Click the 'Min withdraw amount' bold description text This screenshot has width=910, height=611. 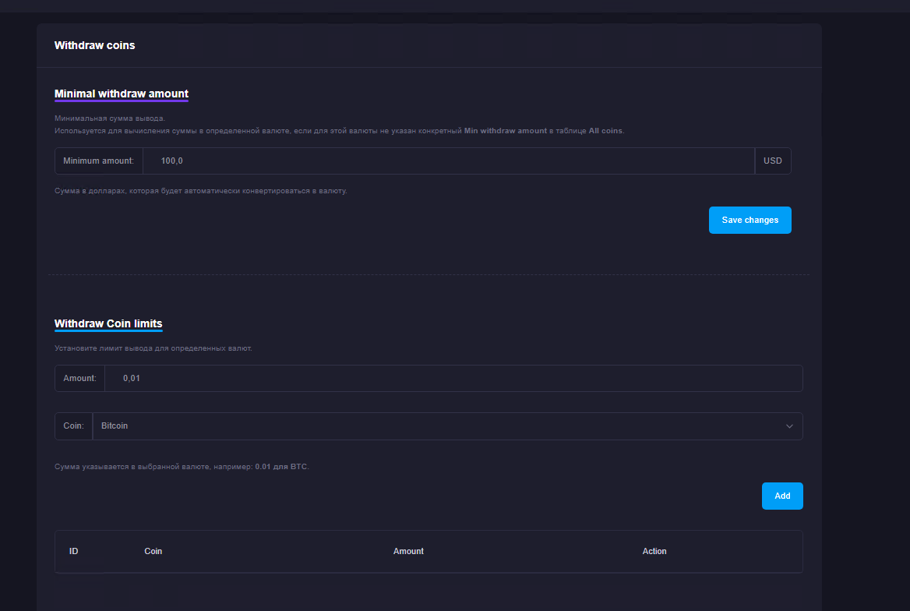pyautogui.click(x=505, y=131)
